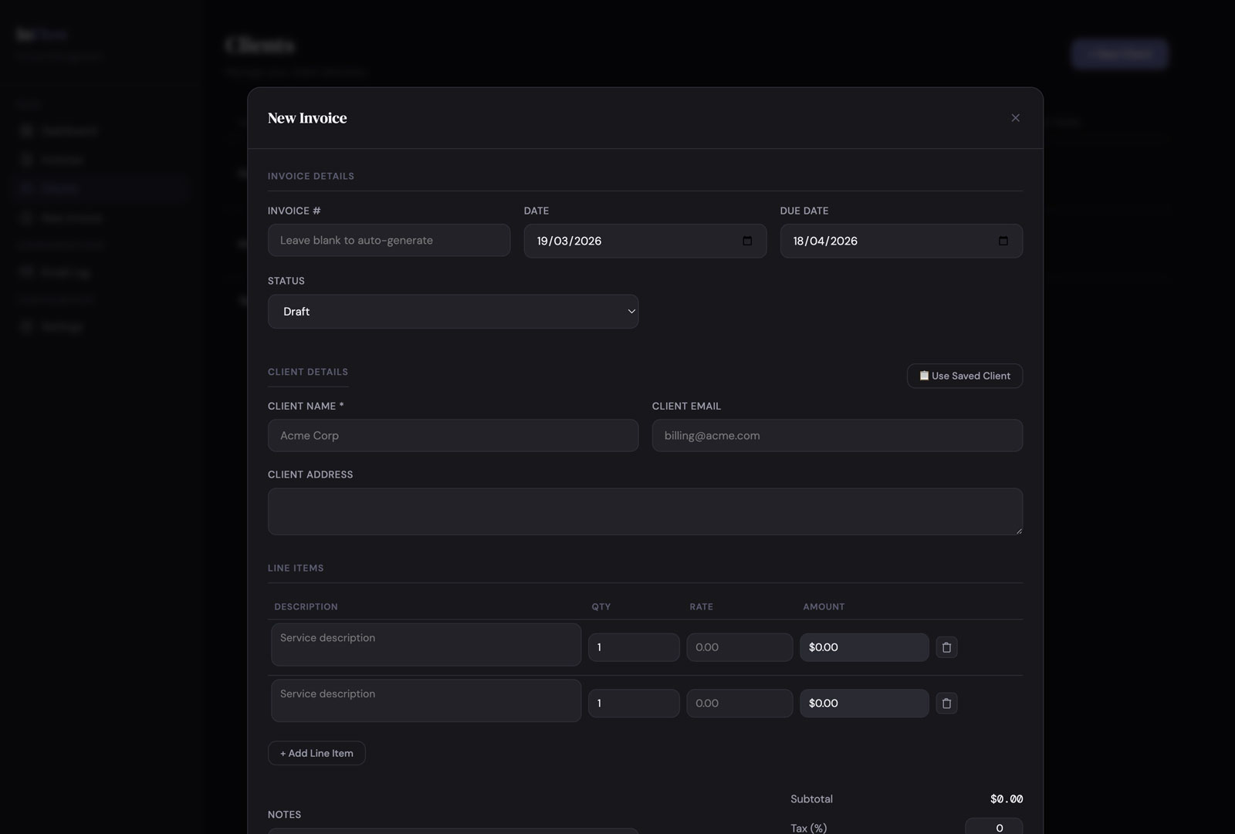Click inside the Client Address textarea
The image size is (1235, 834).
pos(645,512)
